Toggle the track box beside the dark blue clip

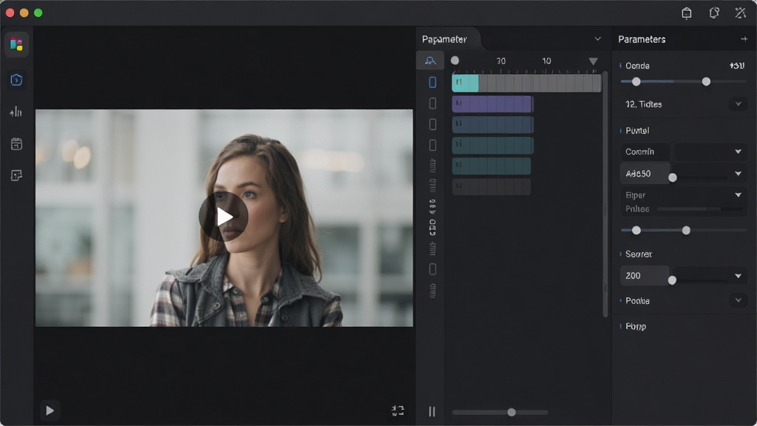coord(432,124)
